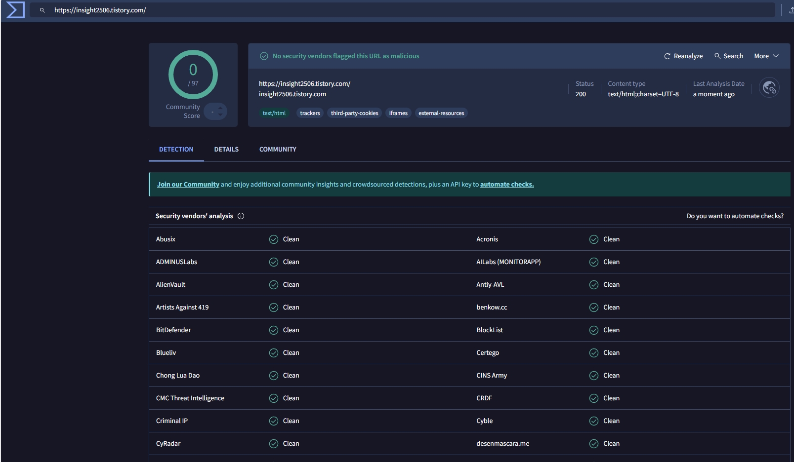Image resolution: width=794 pixels, height=462 pixels.
Task: Vote down the Community Score
Action: pyautogui.click(x=220, y=115)
